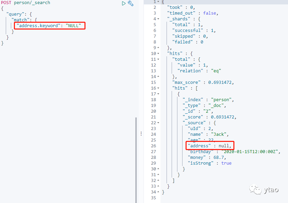288x203 pixels.
Task: Click the "timed_out" false value
Action: pos(209,13)
